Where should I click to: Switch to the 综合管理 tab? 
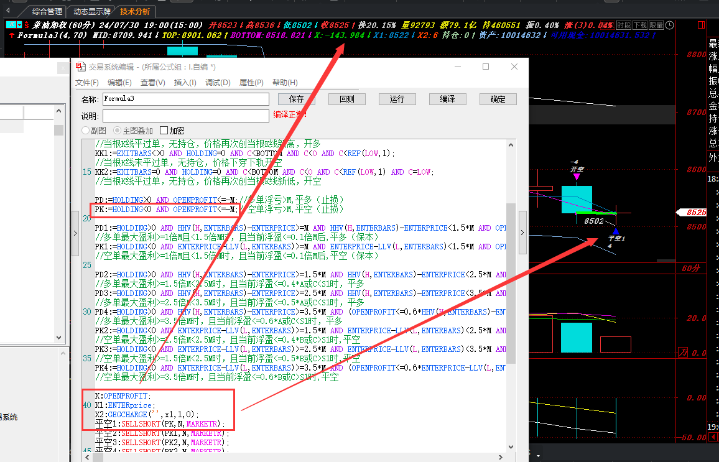(x=47, y=11)
